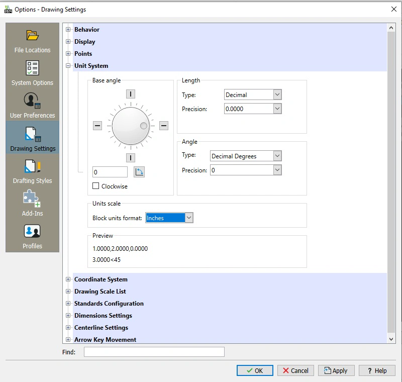Click the Coordinate System label
Viewport: 402px width, 382px height.
click(x=101, y=279)
